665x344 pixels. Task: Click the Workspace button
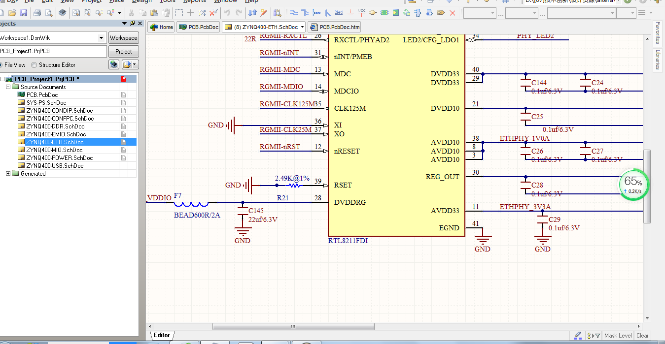click(123, 38)
